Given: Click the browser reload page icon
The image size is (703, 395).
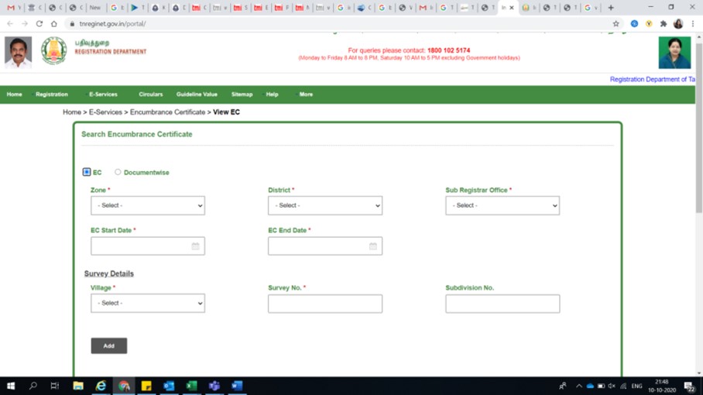Looking at the screenshot, I should pos(39,24).
